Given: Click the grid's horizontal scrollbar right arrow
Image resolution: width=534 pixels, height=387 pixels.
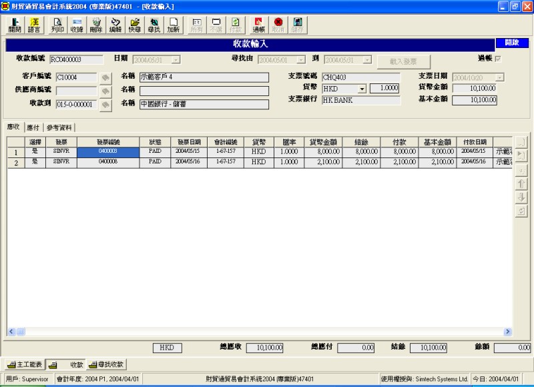Looking at the screenshot, I should 507,332.
